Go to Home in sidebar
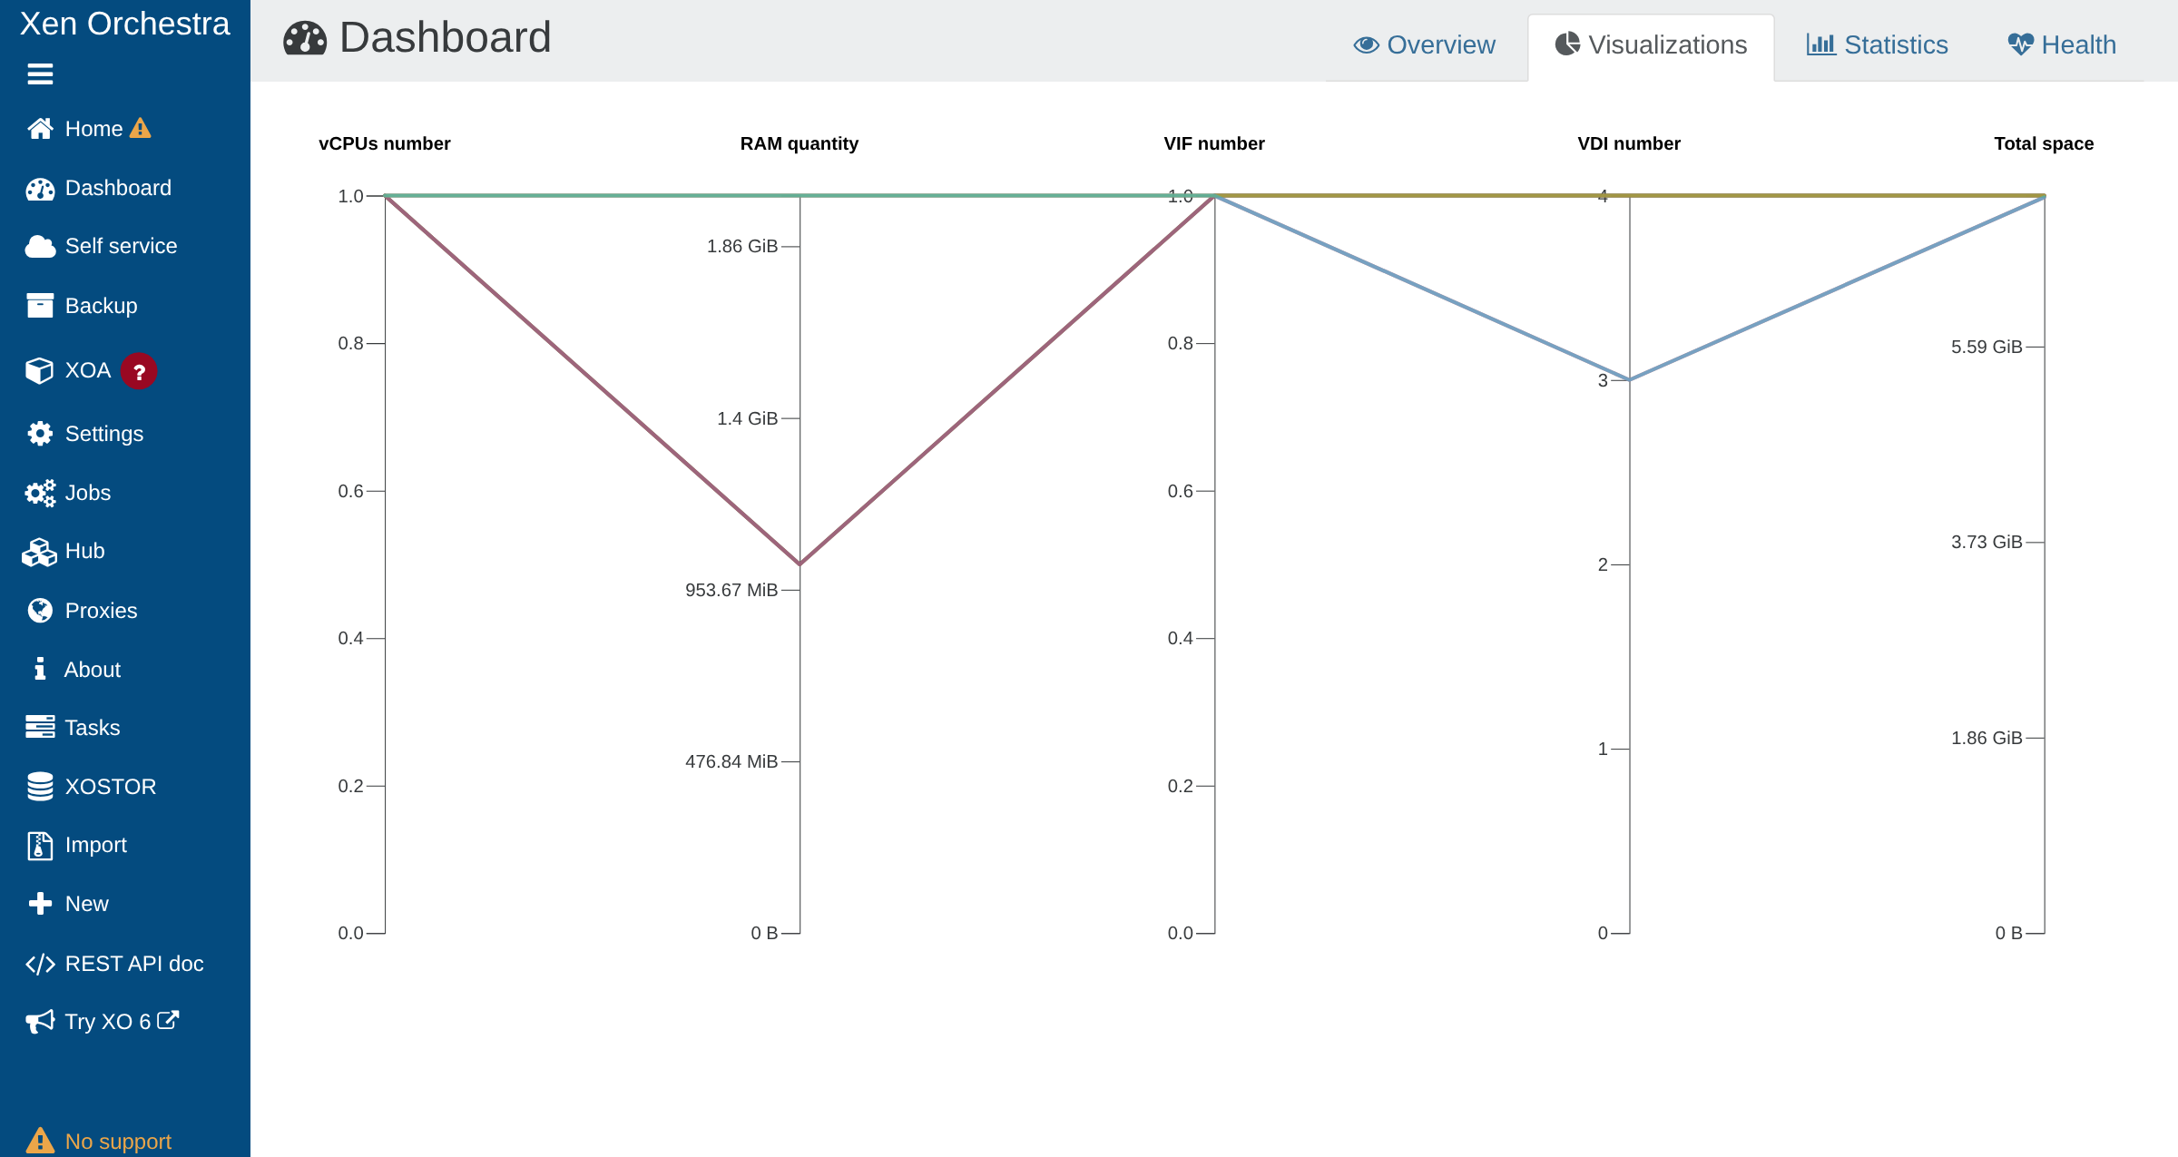The height and width of the screenshot is (1157, 2178). (x=93, y=129)
